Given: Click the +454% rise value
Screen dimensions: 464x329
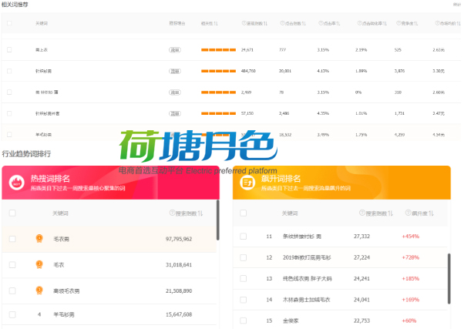Looking at the screenshot, I should pos(411,236).
